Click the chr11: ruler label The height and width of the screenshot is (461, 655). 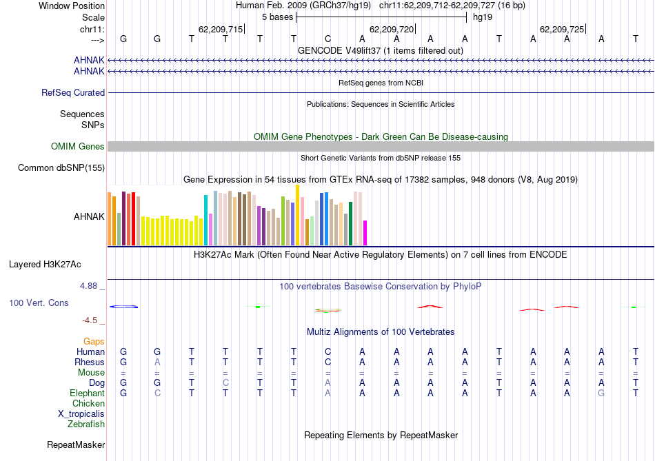tap(92, 29)
